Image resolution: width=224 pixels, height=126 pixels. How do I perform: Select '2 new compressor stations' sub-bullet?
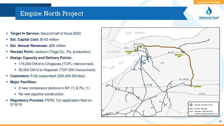(54, 88)
